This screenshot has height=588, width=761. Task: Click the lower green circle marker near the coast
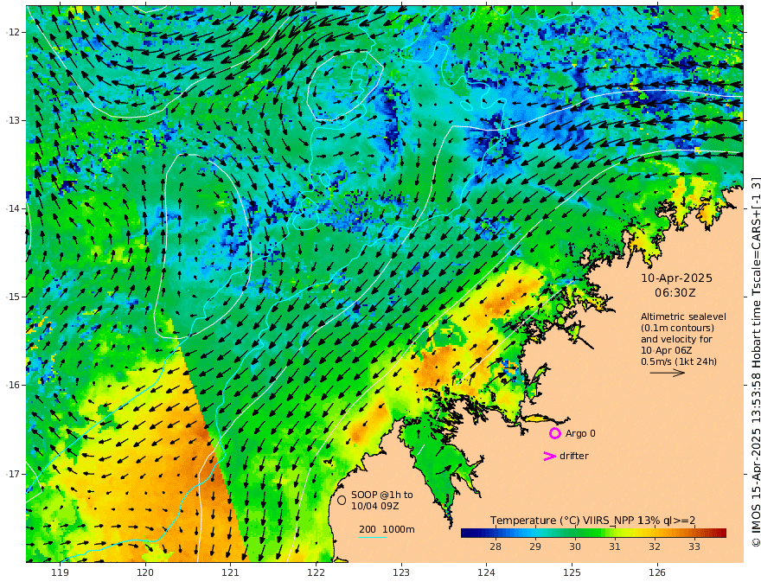(561, 321)
